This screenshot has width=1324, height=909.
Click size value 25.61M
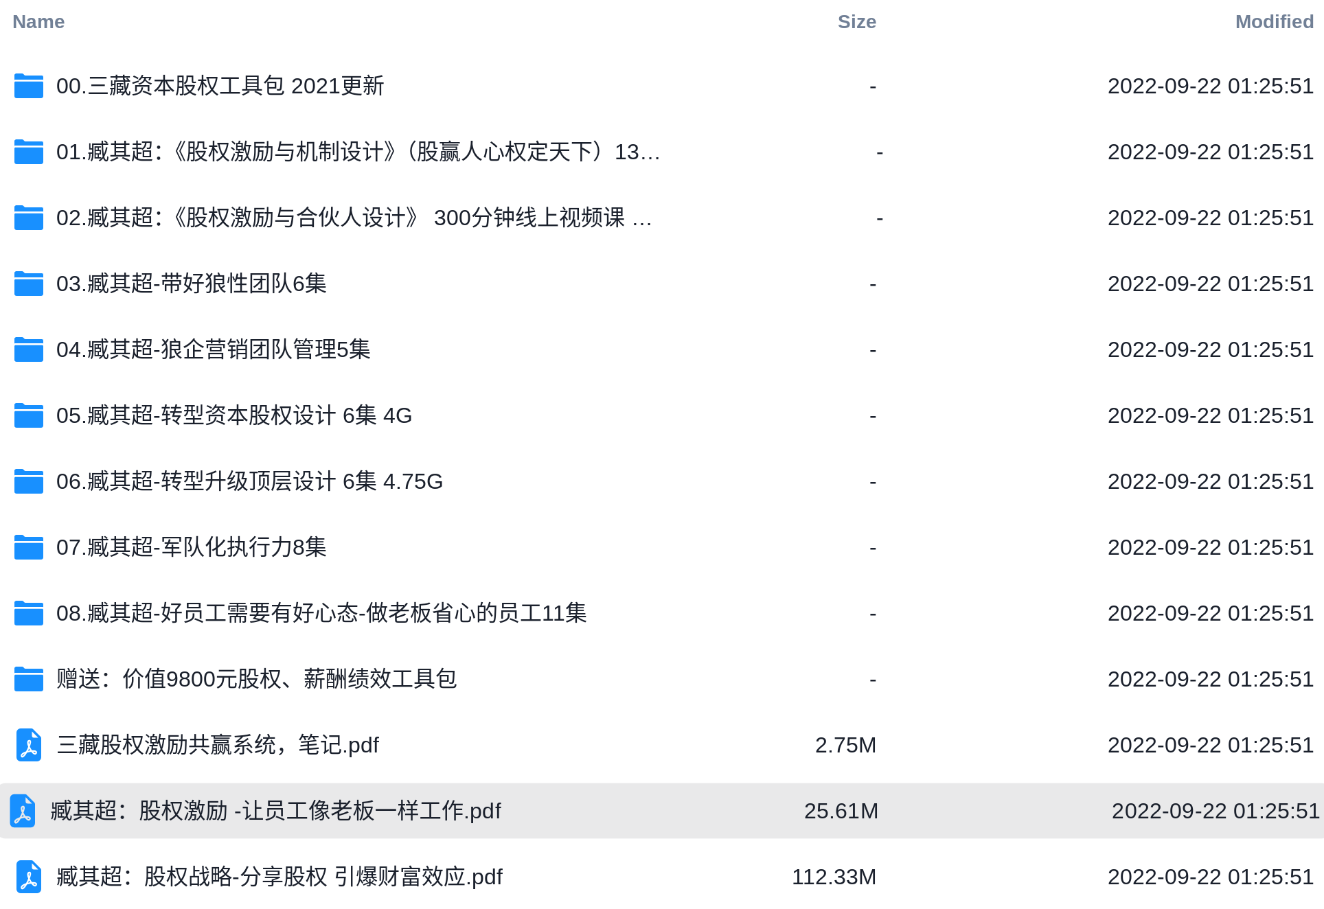coord(841,811)
